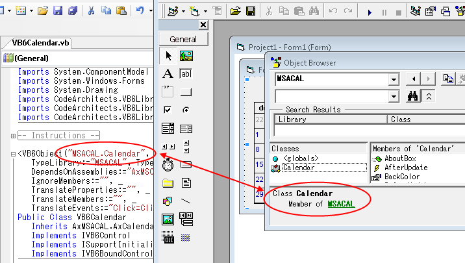Follow the MSACAL link in the details pane
This screenshot has height=263, width=465.
[x=341, y=204]
